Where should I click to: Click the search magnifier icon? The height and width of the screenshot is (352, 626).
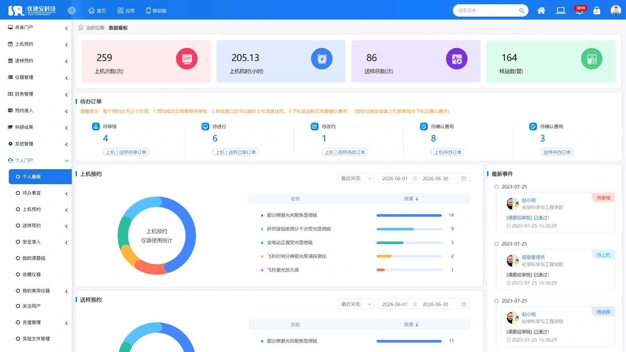click(521, 11)
